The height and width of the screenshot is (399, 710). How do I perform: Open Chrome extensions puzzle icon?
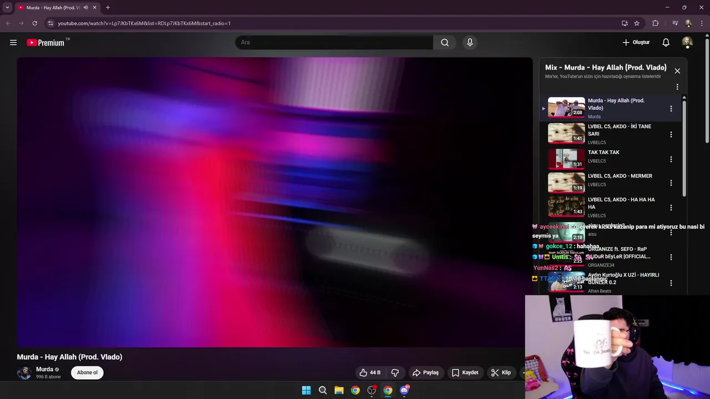pyautogui.click(x=656, y=23)
